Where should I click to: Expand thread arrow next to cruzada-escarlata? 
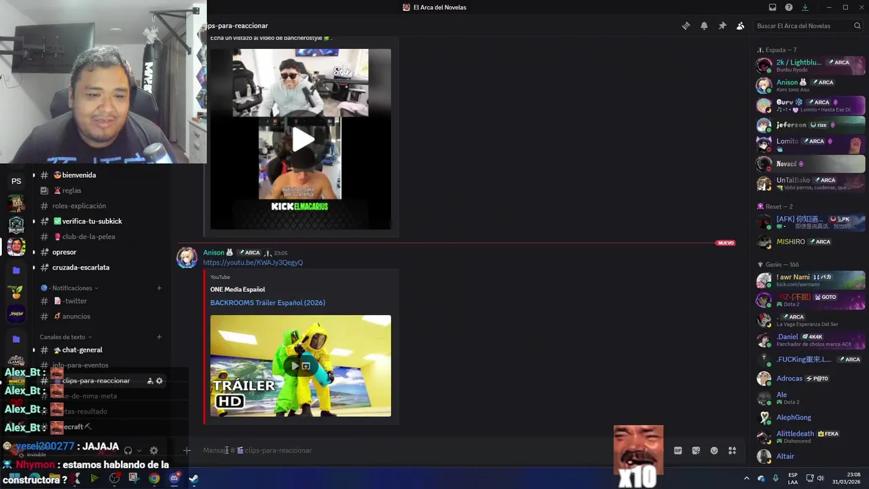tap(33, 268)
